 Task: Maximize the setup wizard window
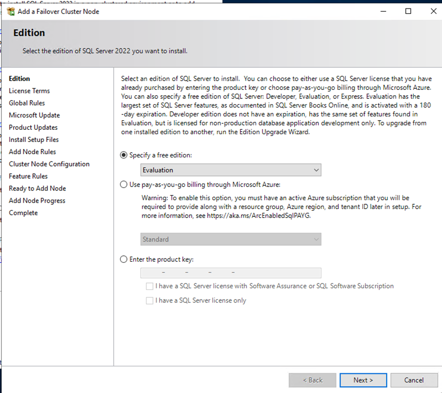pyautogui.click(x=408, y=11)
